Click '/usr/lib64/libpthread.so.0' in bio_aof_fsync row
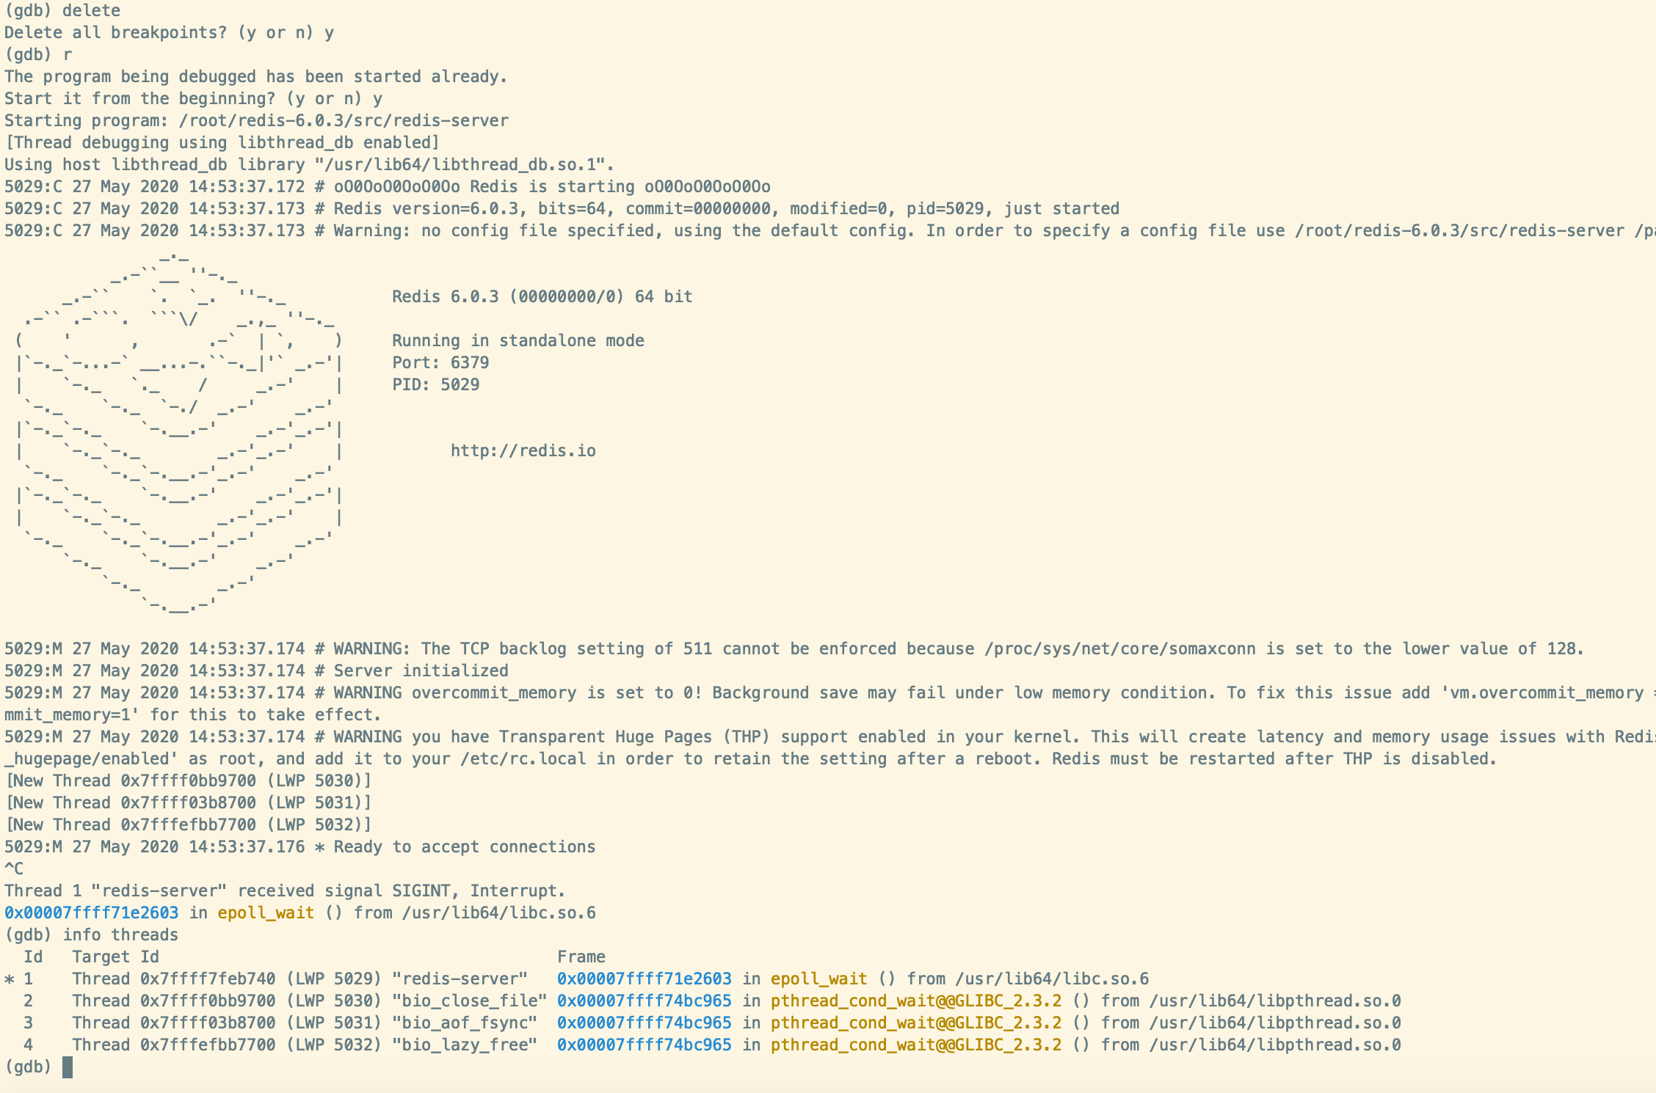This screenshot has width=1656, height=1093. click(1275, 1023)
